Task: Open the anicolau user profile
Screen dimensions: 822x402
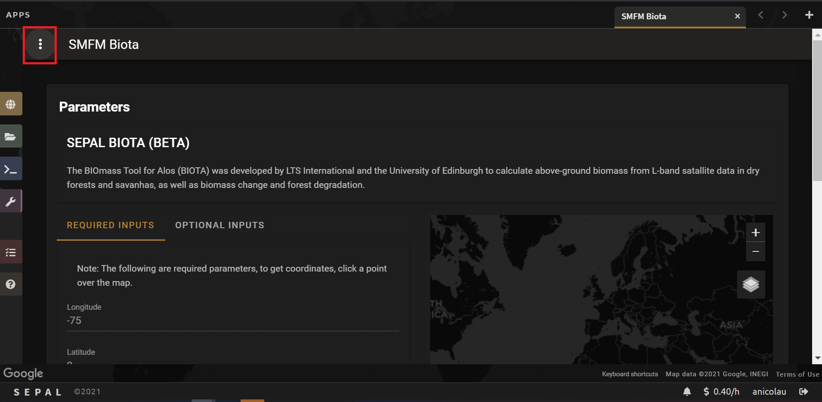Action: tap(769, 391)
